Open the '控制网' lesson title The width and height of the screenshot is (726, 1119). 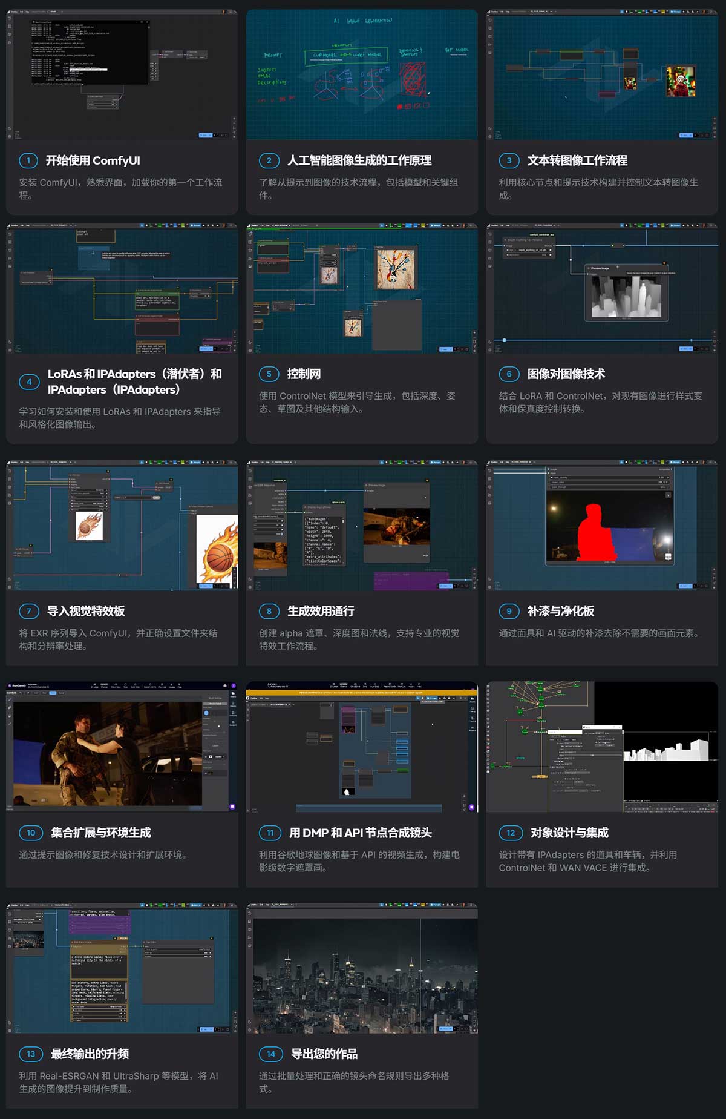pyautogui.click(x=304, y=374)
